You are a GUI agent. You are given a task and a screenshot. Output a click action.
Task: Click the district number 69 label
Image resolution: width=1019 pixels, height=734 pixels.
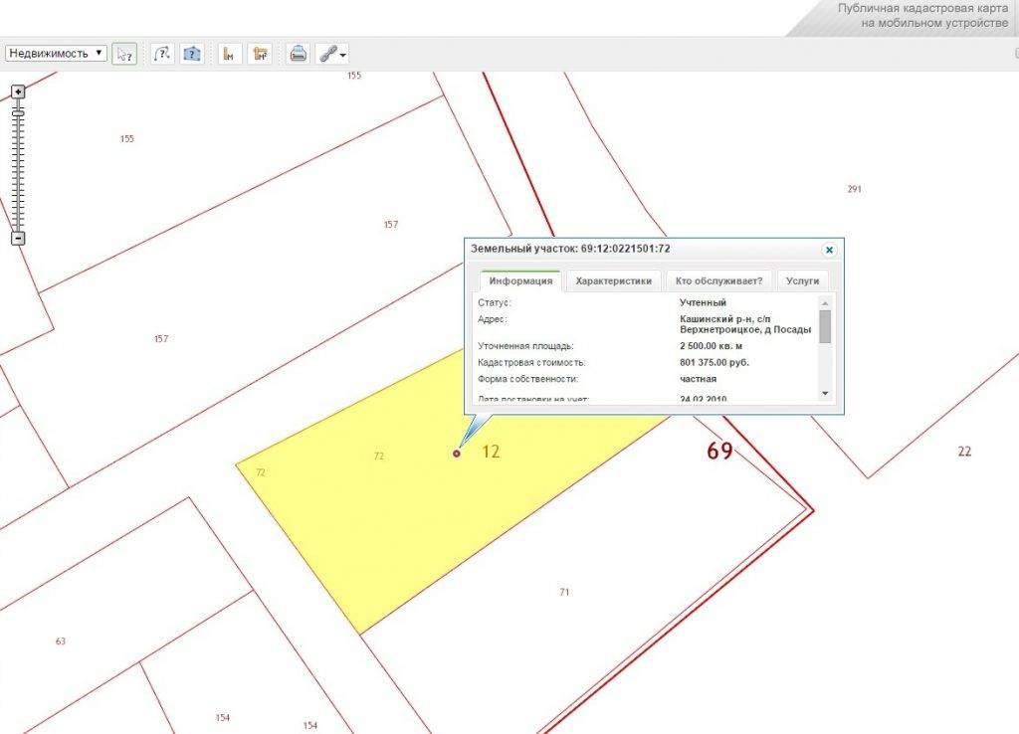point(720,451)
